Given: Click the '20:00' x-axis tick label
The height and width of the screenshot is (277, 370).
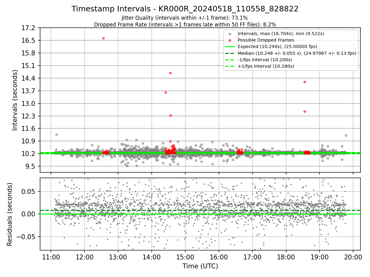Looking at the screenshot, I should [x=353, y=258].
